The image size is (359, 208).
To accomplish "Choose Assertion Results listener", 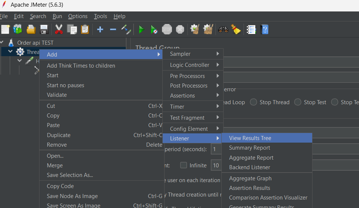I will [267, 188].
